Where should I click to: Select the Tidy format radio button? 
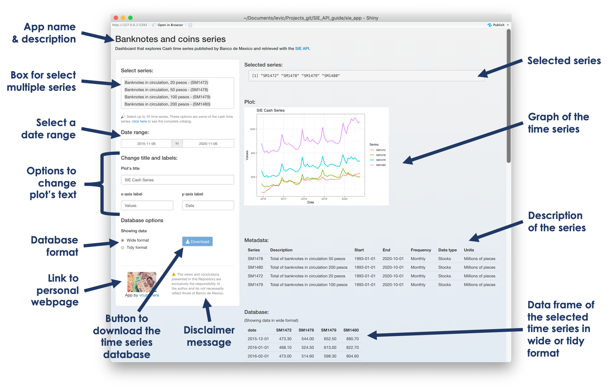point(123,247)
